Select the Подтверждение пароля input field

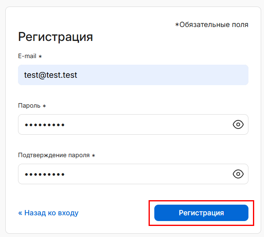coord(123,174)
